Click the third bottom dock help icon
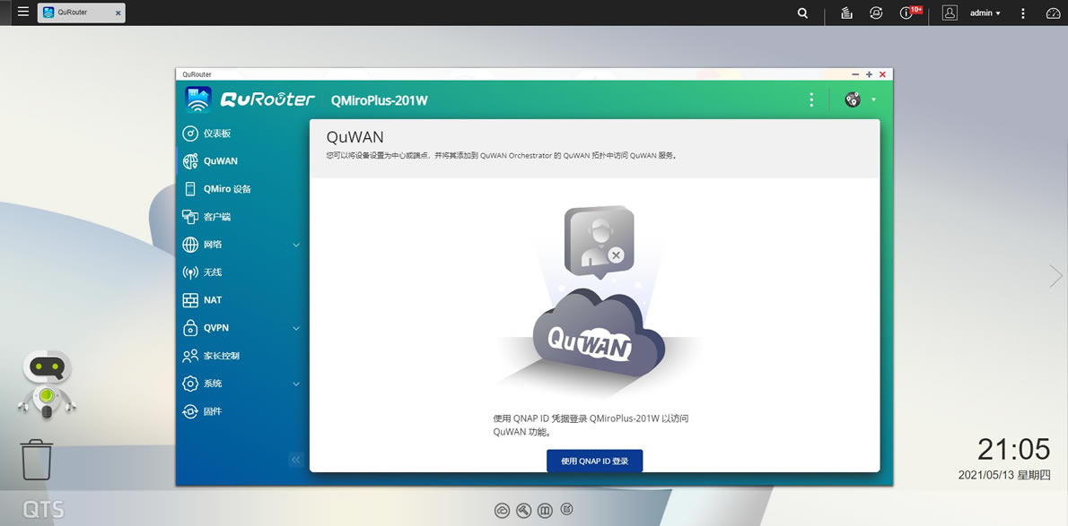The image size is (1068, 526). pos(544,510)
